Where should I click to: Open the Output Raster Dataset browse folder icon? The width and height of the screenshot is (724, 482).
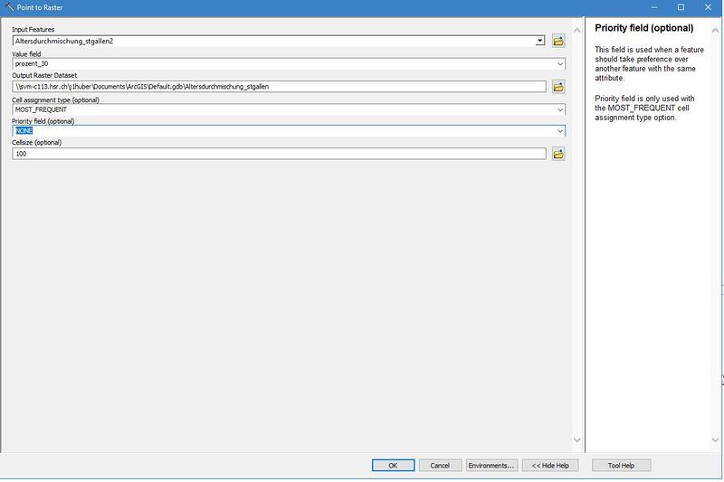tap(558, 87)
